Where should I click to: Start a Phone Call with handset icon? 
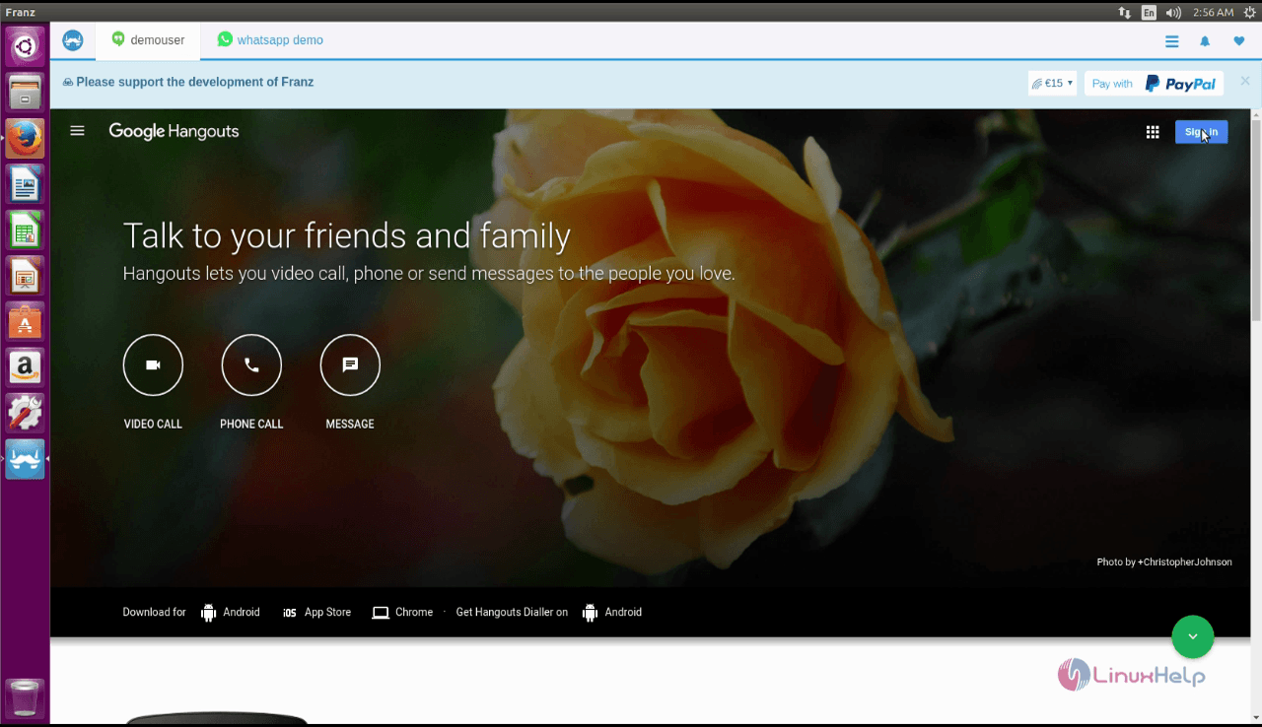(251, 364)
